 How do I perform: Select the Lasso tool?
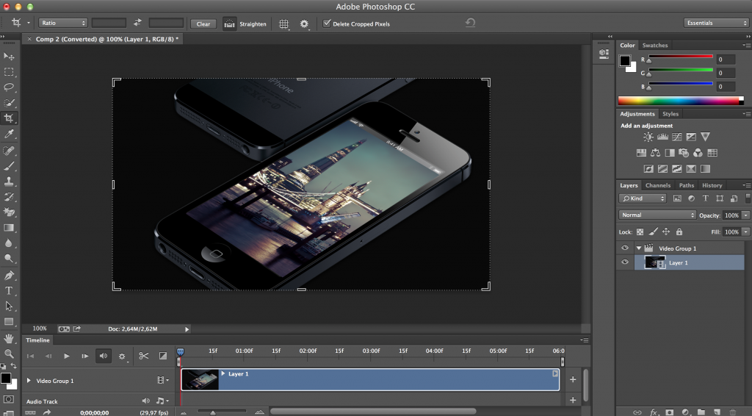pos(9,87)
